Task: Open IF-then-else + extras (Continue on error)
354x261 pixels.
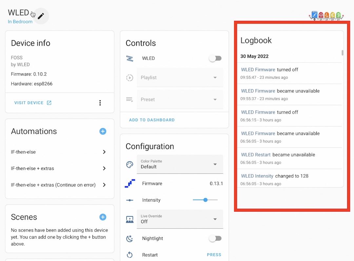Action: (x=59, y=185)
